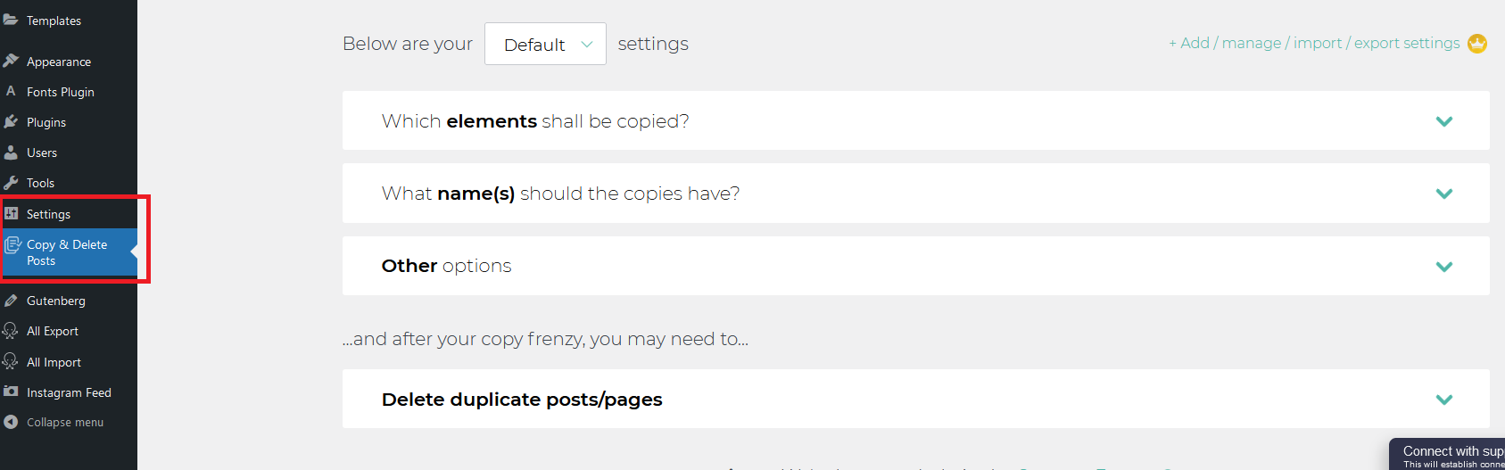The height and width of the screenshot is (470, 1505).
Task: Click the Instagram Feed camera icon
Action: click(11, 392)
